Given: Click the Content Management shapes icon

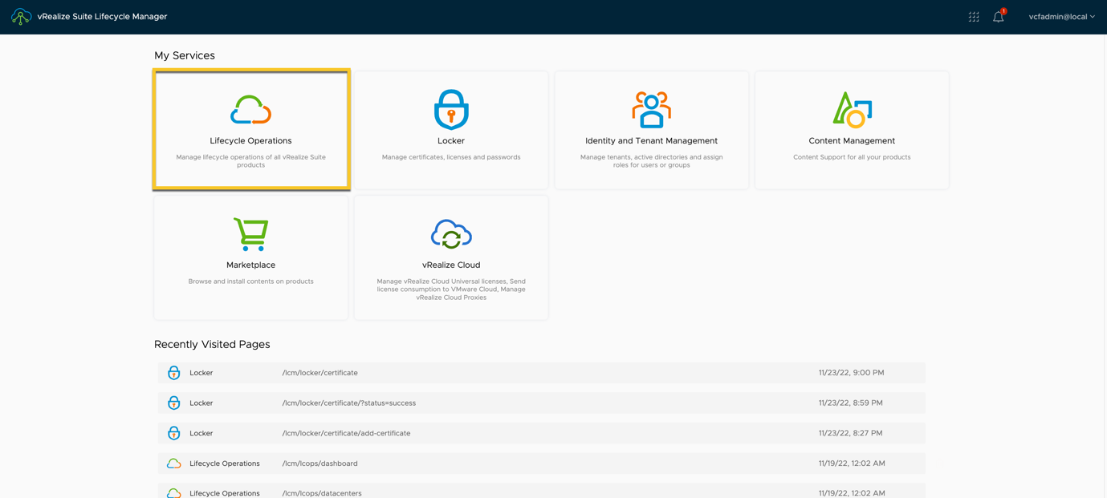Looking at the screenshot, I should tap(852, 110).
